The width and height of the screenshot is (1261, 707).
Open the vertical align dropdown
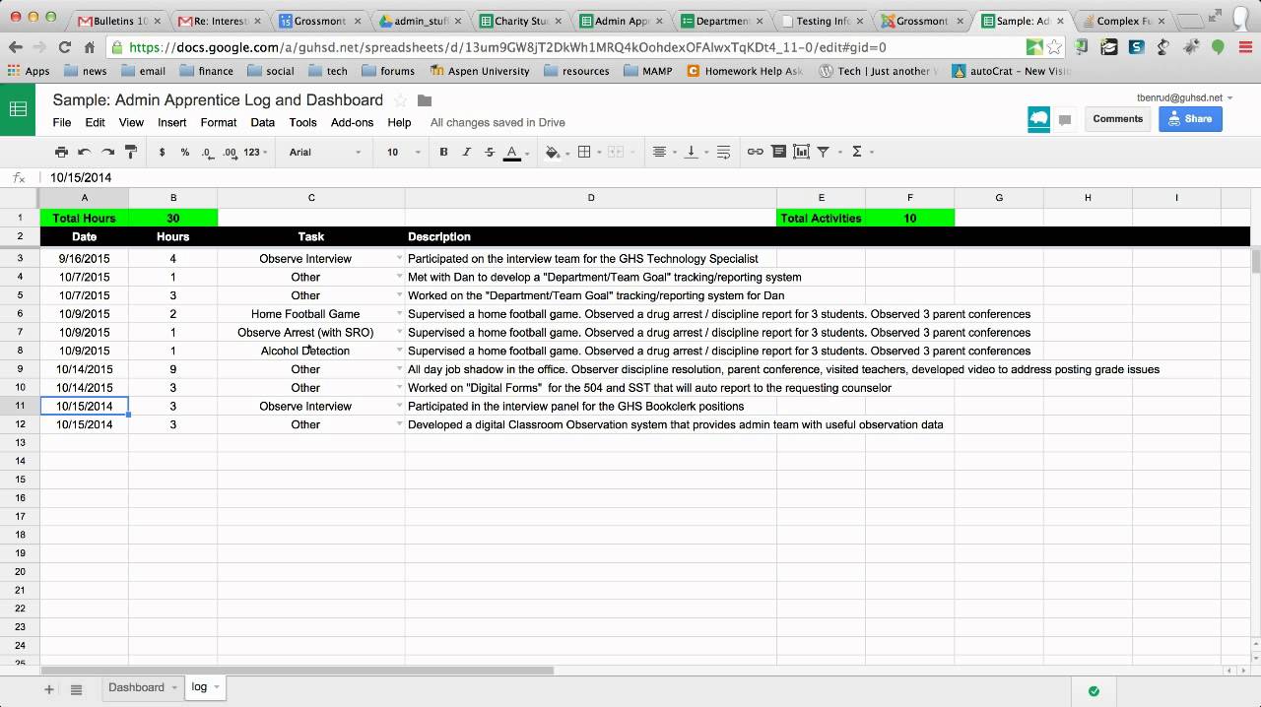point(695,152)
